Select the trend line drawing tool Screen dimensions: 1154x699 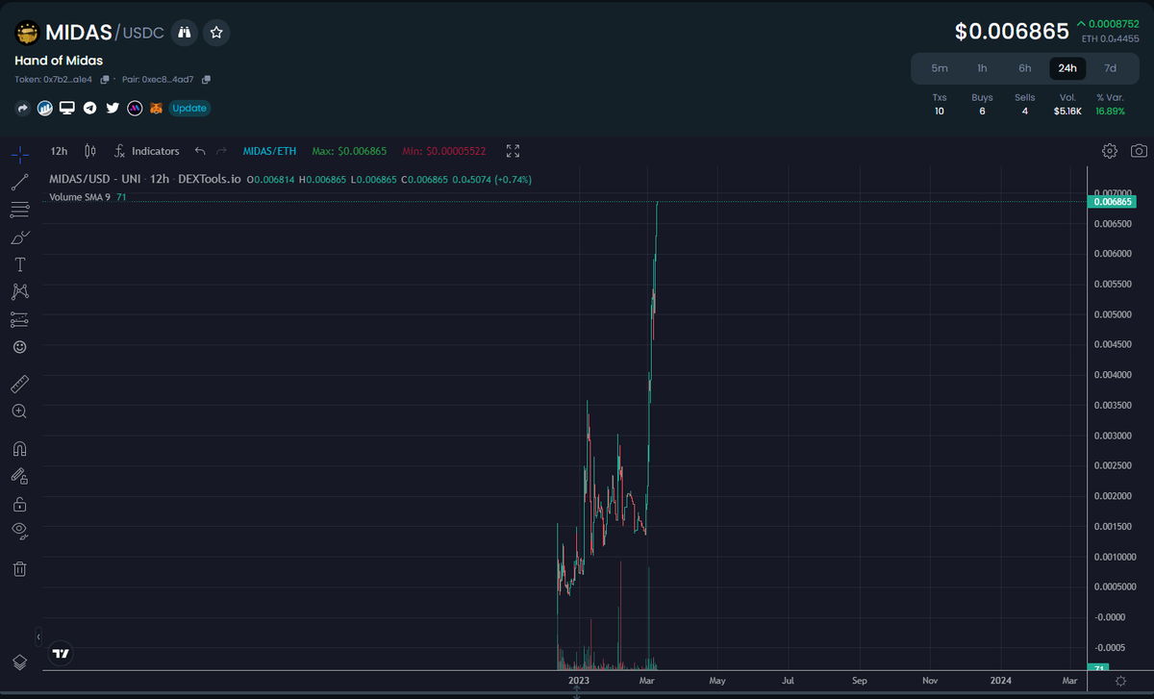pyautogui.click(x=19, y=181)
